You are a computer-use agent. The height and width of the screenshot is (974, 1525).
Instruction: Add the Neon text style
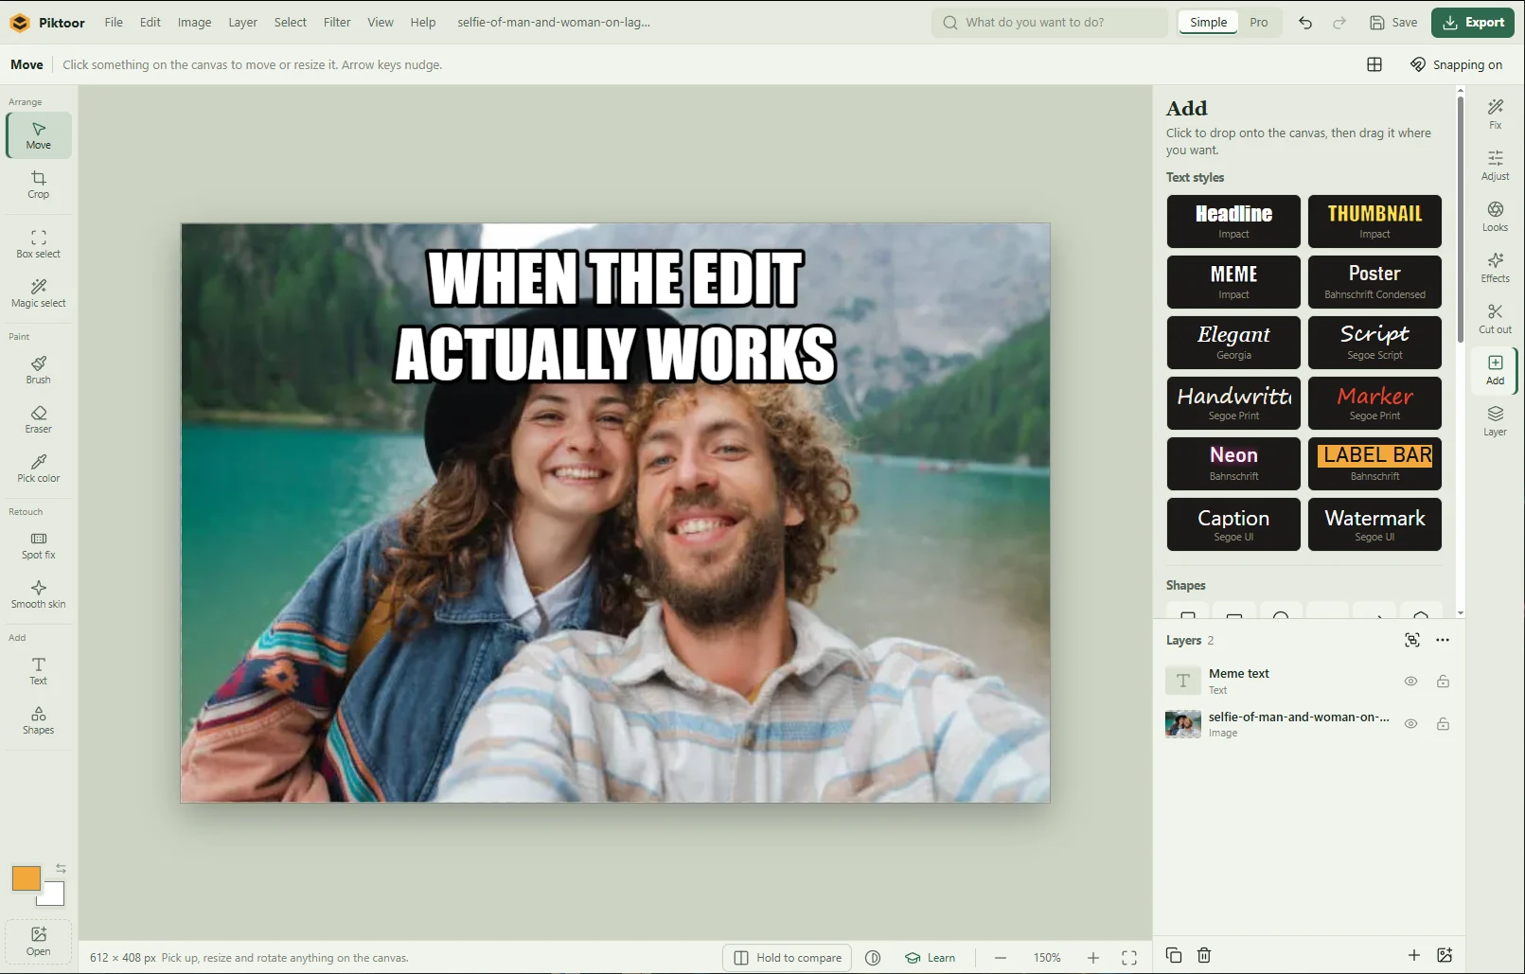pyautogui.click(x=1233, y=464)
